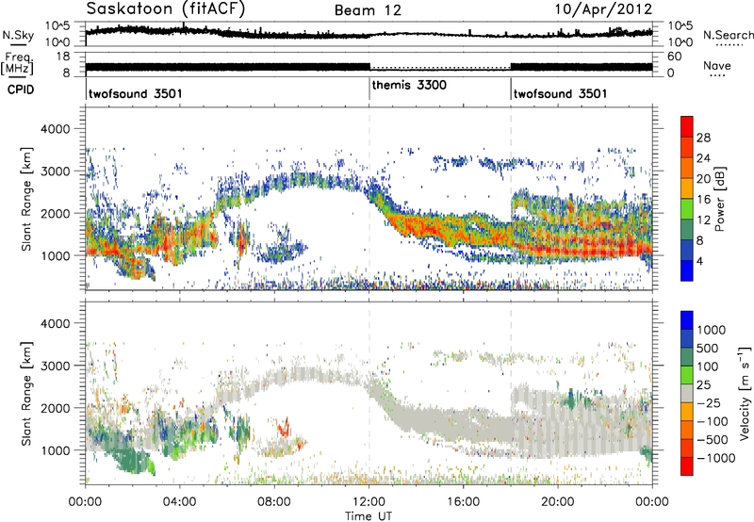Click the 08:00 time tick label
Viewport: 754px width, 522px height.
point(273,502)
